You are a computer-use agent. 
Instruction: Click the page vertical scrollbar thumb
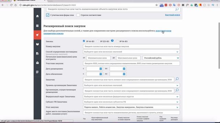coord(219,45)
